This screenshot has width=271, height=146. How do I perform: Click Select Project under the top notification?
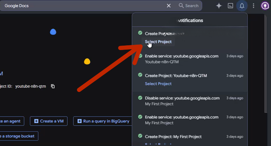[x=158, y=42]
